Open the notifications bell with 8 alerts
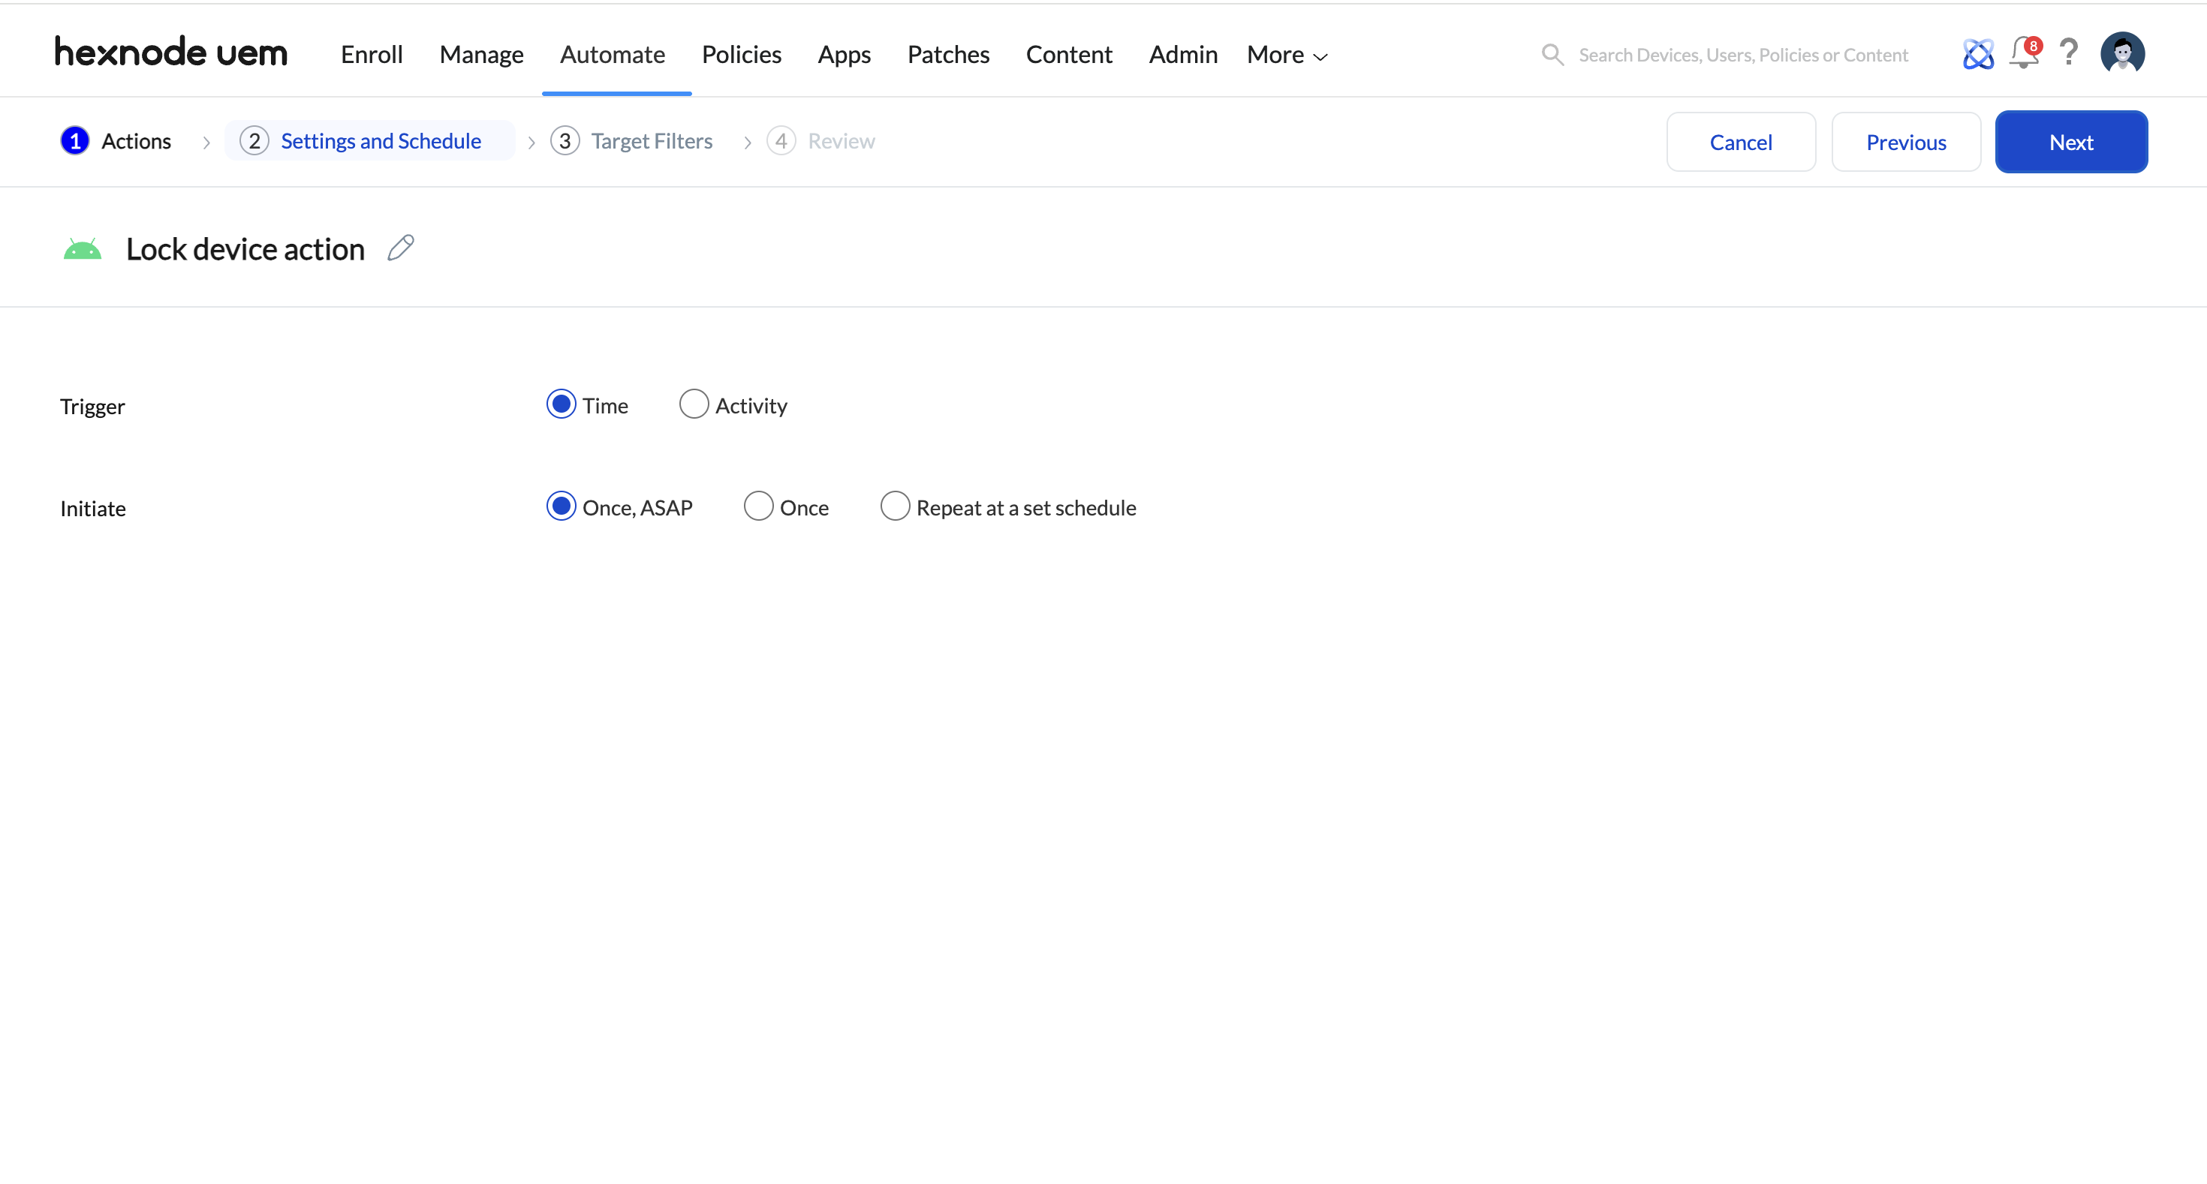Screen dimensions: 2207x1184 pyautogui.click(x=2024, y=53)
